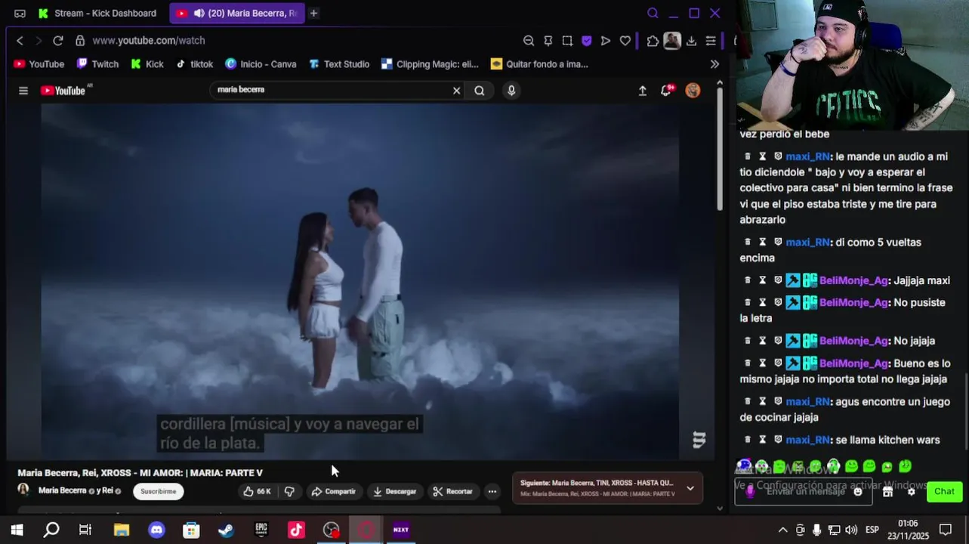The width and height of the screenshot is (969, 544).
Task: Open the Twitch bookmark
Action: pos(97,64)
